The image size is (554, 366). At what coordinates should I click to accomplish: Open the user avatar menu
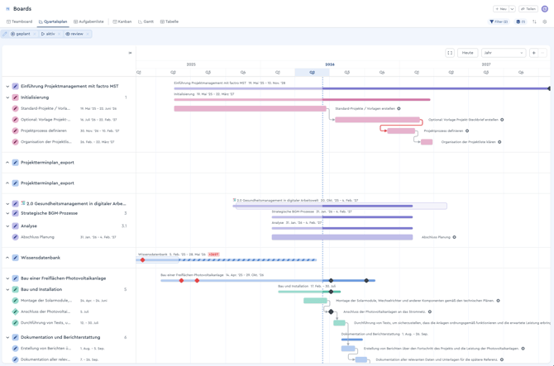pyautogui.click(x=545, y=9)
